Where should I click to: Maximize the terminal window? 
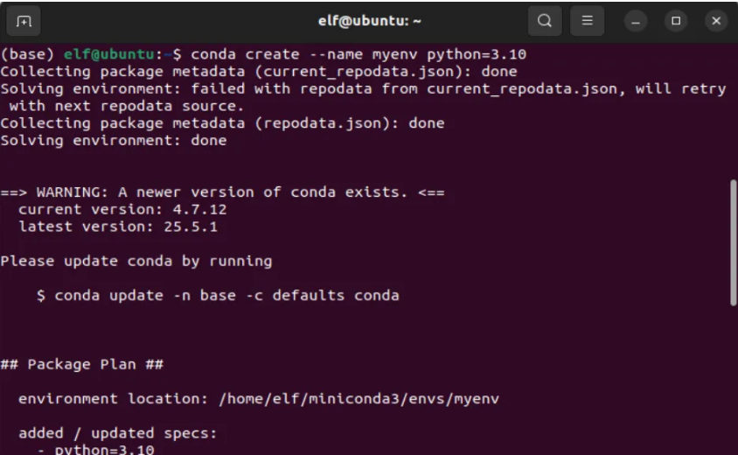(676, 21)
